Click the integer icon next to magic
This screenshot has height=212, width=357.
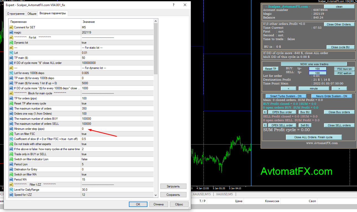[11, 32]
